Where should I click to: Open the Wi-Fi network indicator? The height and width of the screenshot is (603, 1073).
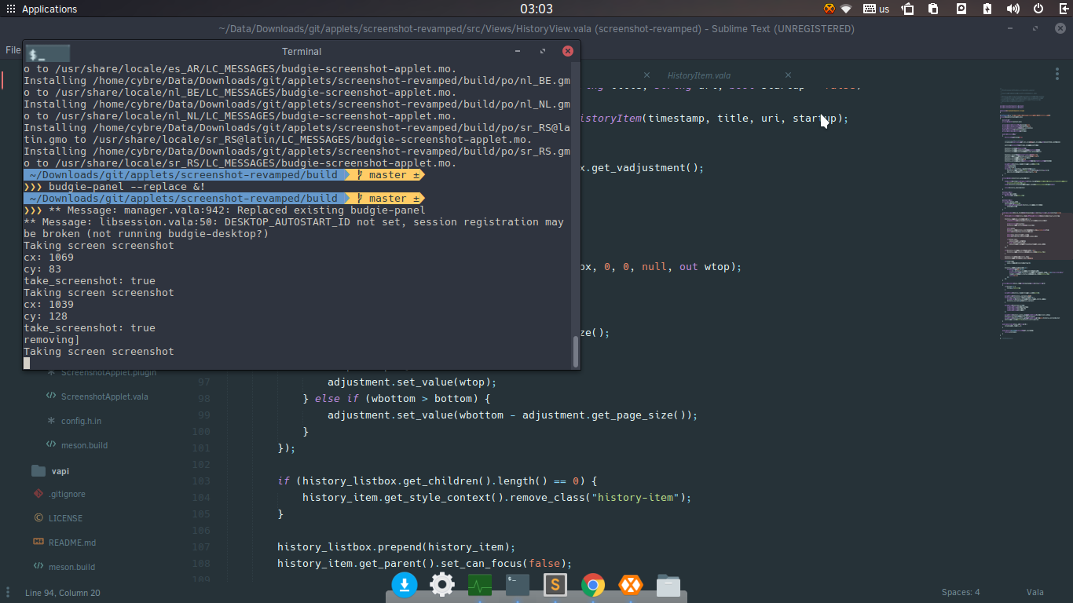[x=846, y=9]
